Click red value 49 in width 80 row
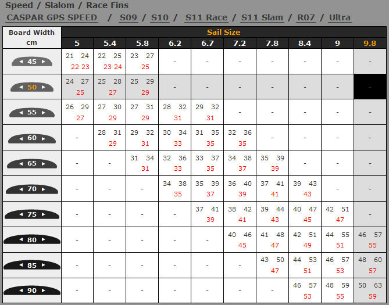 pos(308,245)
